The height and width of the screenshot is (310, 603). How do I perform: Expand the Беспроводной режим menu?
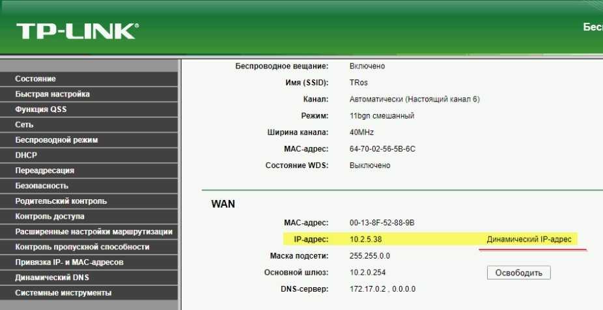click(57, 140)
